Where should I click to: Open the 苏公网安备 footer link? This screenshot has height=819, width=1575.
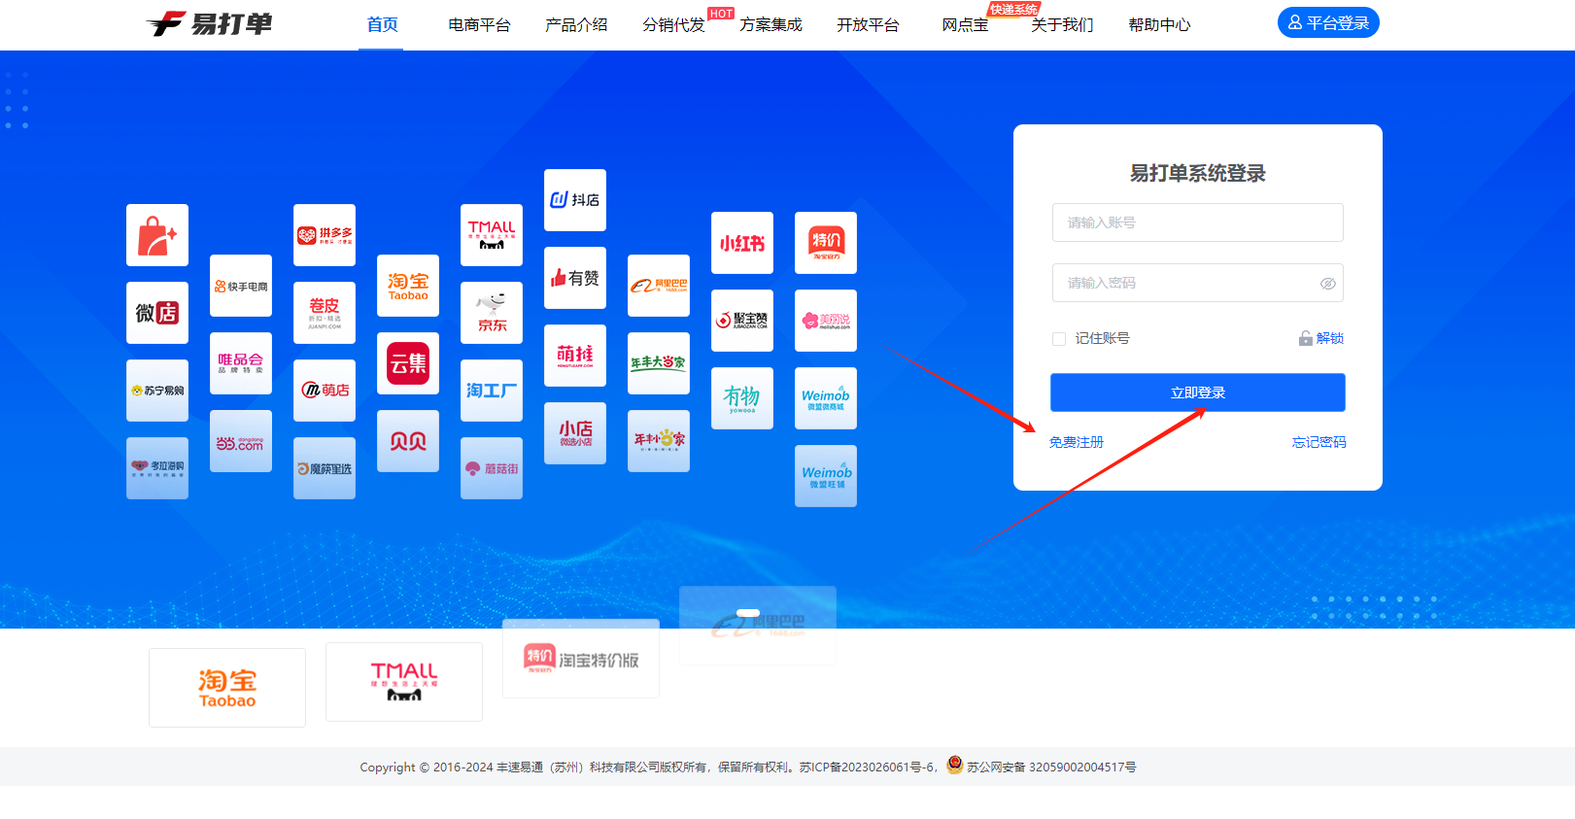1051,768
